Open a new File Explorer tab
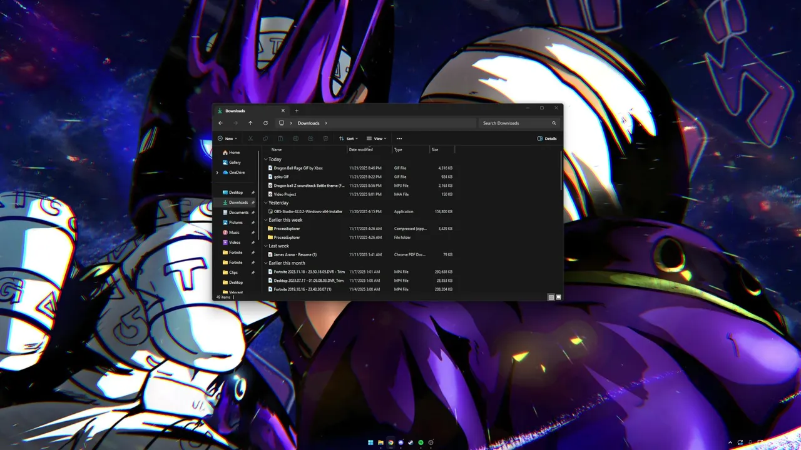Viewport: 801px width, 450px height. click(297, 111)
